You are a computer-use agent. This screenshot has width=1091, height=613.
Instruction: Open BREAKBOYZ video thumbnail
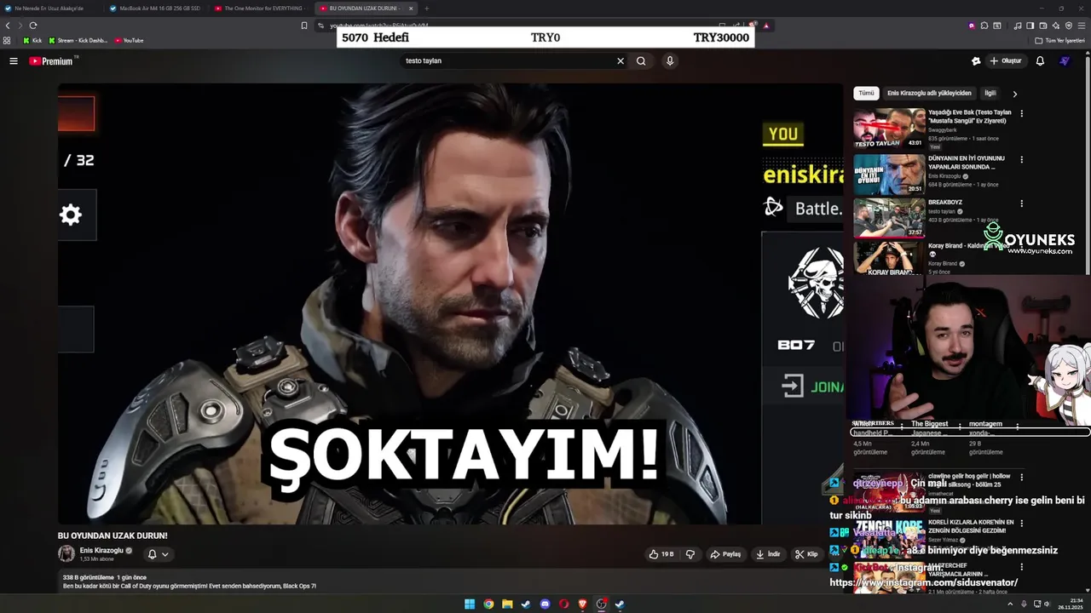[x=889, y=218]
